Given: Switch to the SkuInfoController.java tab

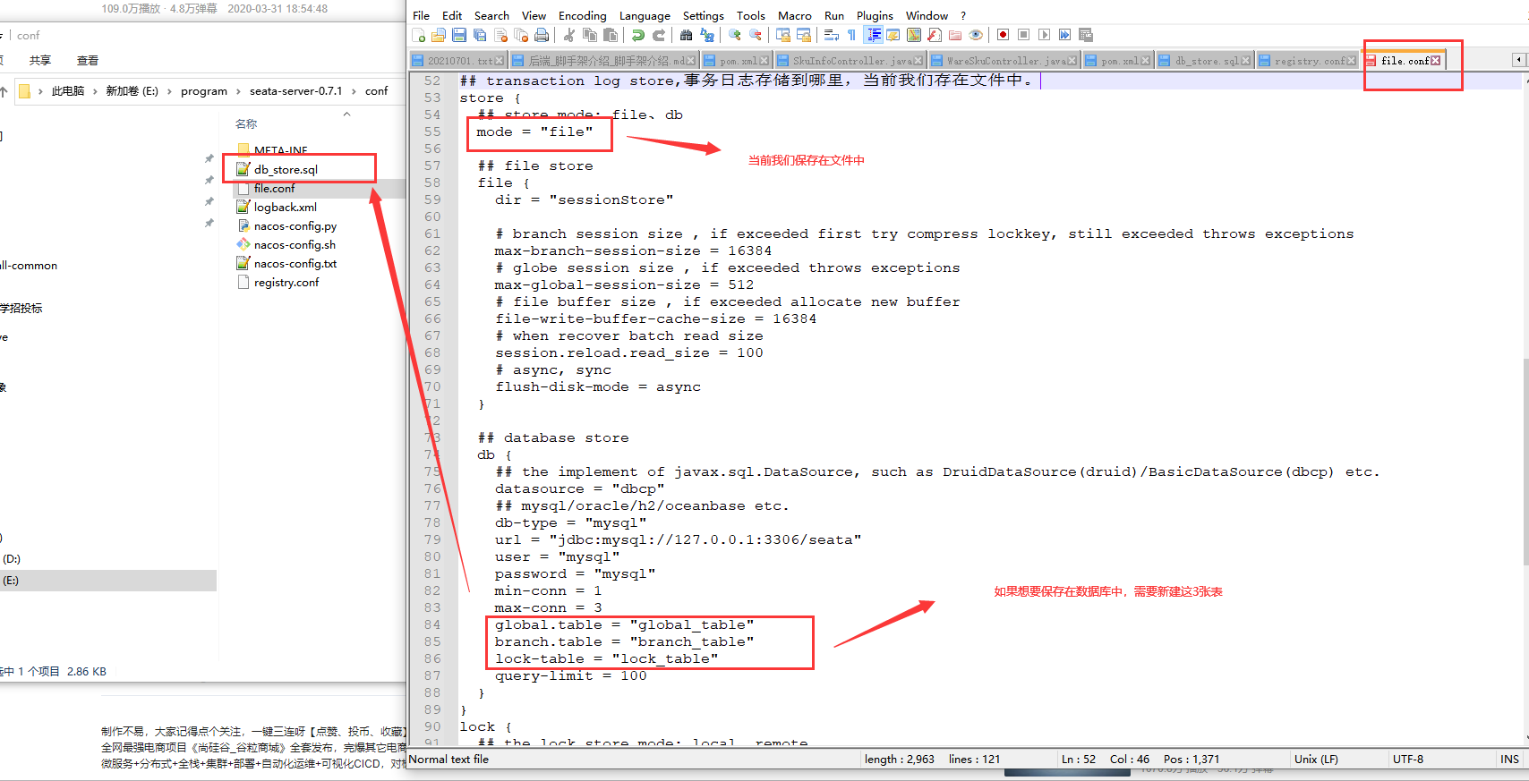Looking at the screenshot, I should [850, 61].
